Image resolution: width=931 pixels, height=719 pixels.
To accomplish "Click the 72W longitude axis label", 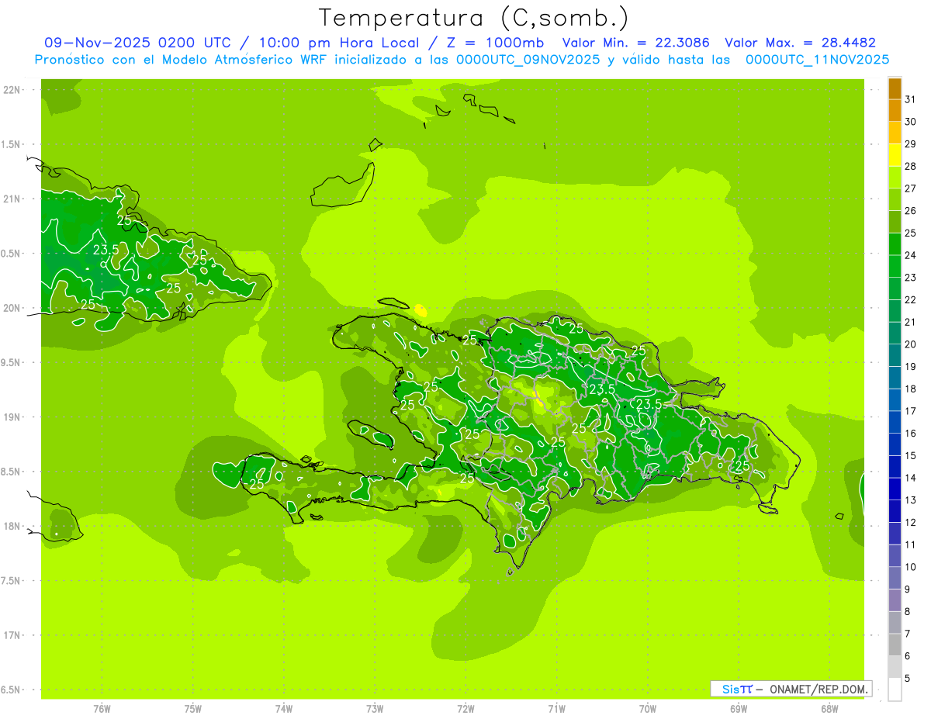I will tap(465, 709).
